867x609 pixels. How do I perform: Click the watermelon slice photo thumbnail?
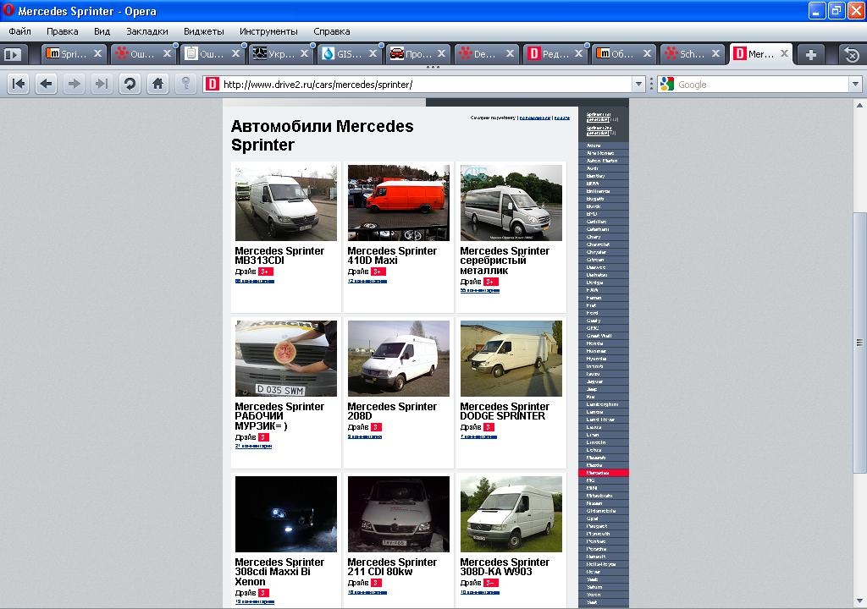[286, 358]
